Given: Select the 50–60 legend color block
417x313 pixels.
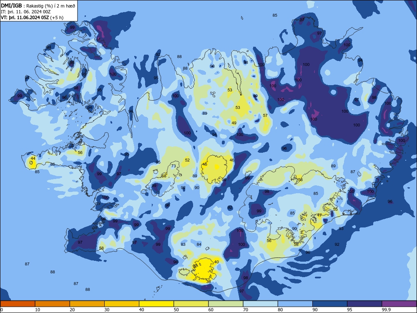Looking at the screenshot, I should [x=191, y=304].
